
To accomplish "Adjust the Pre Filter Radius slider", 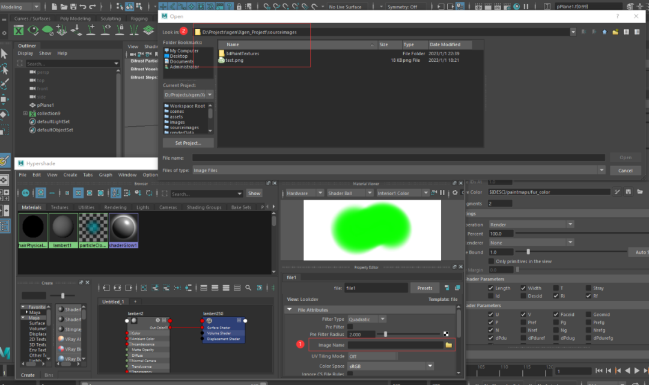I will click(x=385, y=334).
